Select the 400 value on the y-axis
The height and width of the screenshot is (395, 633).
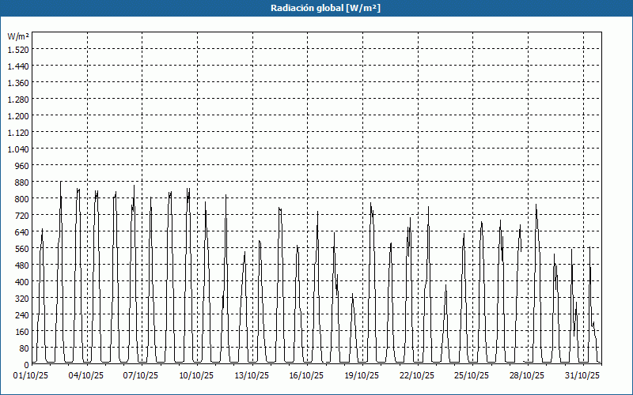pos(21,282)
